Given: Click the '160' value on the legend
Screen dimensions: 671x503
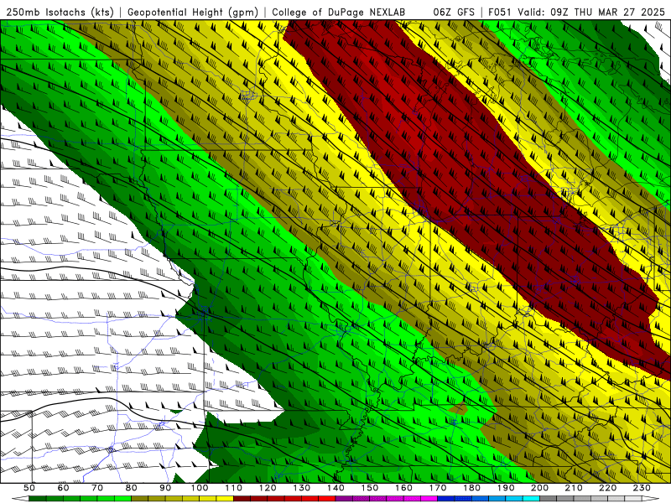Looking at the screenshot, I should pyautogui.click(x=404, y=488).
